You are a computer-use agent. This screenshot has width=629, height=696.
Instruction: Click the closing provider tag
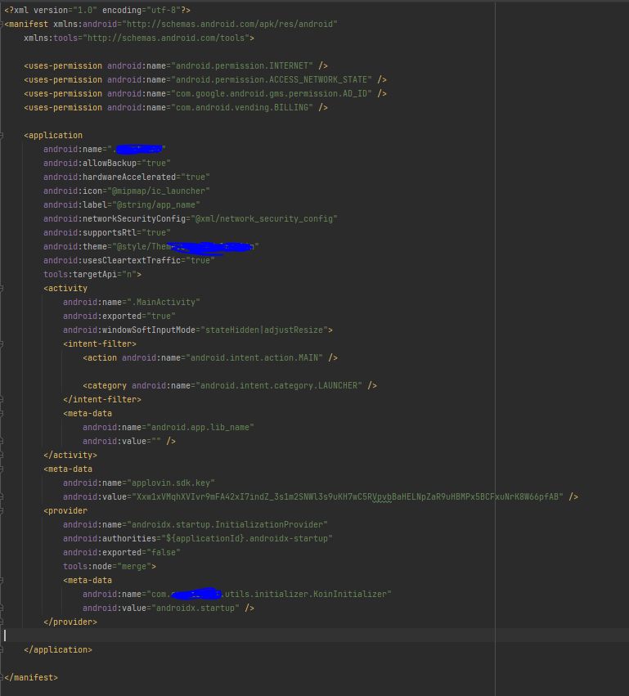tap(70, 622)
